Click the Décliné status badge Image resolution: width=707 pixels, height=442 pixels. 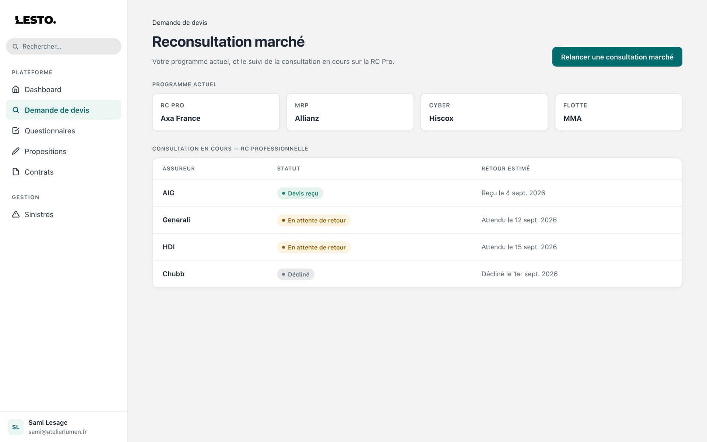[x=296, y=274]
